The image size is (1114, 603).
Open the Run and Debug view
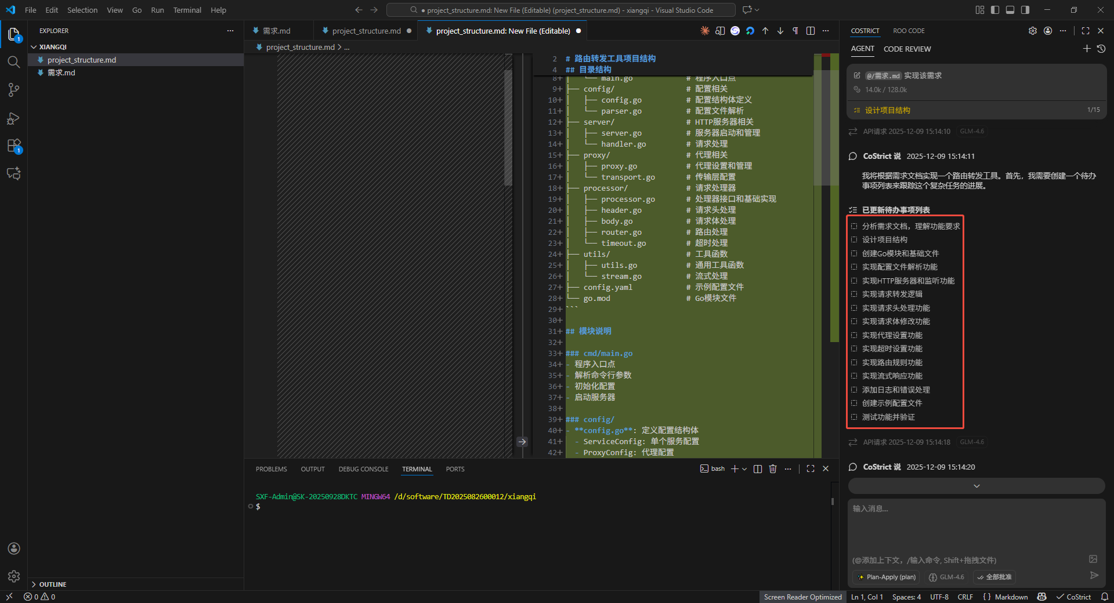[x=14, y=118]
